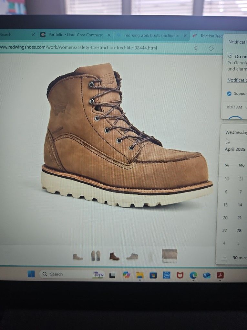The height and width of the screenshot is (330, 247).
Task: Switch to Portfolio Hard-Core Contractor tab
Action: (x=76, y=35)
